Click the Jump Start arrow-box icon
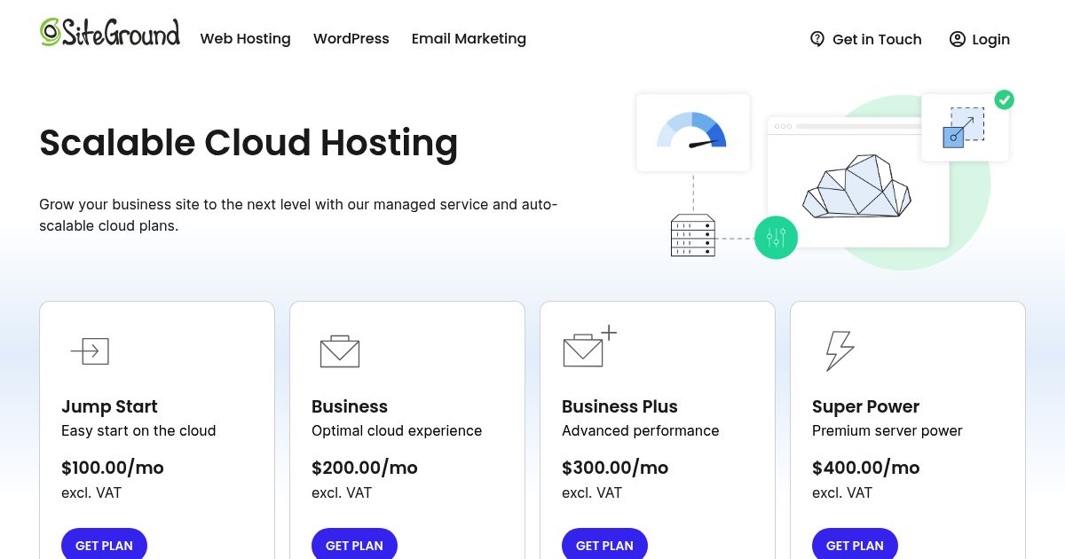1065x559 pixels. [90, 351]
